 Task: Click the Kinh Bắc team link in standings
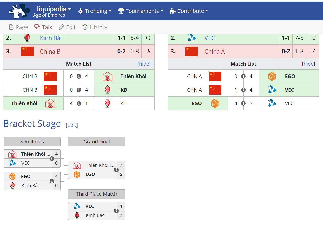(52, 38)
